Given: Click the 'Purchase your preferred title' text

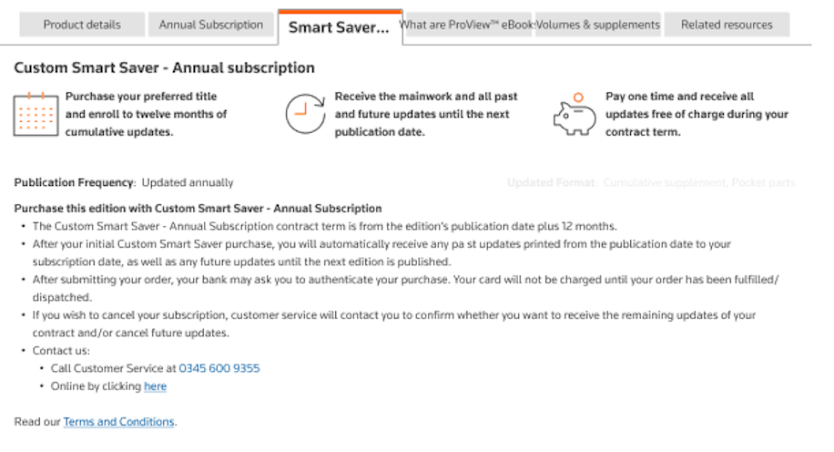Looking at the screenshot, I should tap(147, 114).
